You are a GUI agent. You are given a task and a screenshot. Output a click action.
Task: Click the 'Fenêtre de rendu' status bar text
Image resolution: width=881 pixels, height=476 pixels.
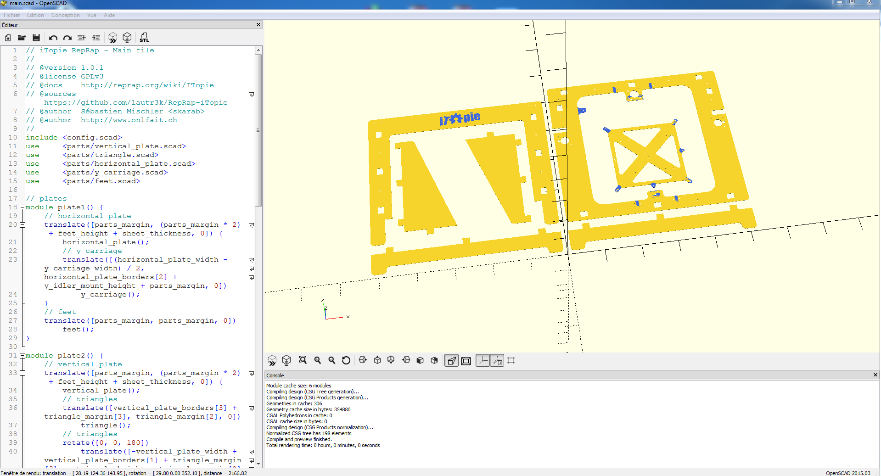124,473
